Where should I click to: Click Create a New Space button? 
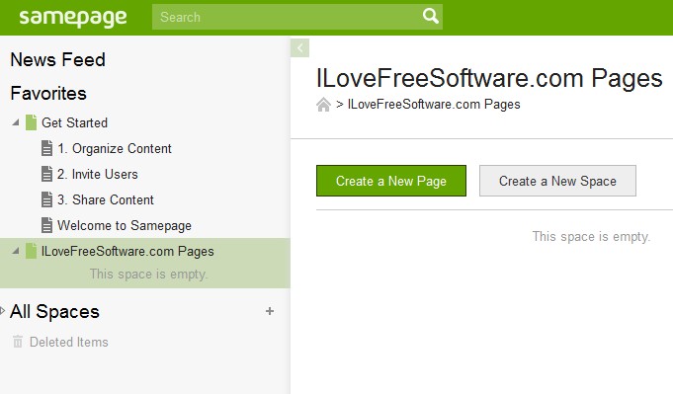557,181
